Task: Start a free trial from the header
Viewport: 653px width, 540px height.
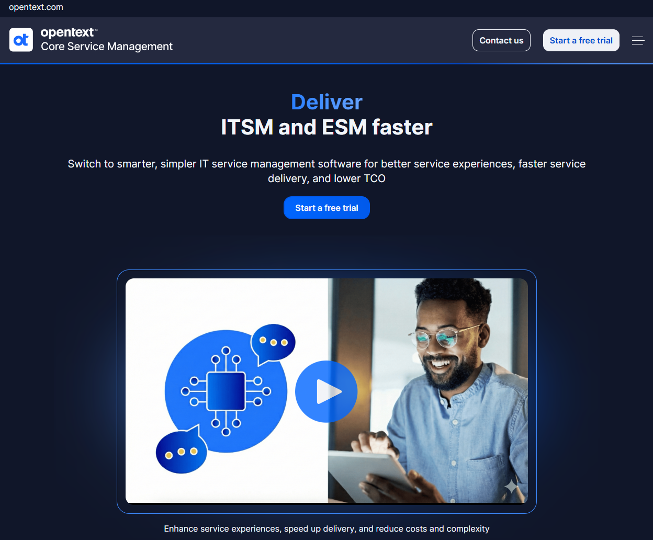Action: pyautogui.click(x=581, y=40)
